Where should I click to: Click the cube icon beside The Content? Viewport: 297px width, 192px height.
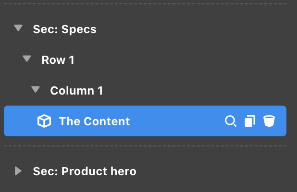click(x=44, y=121)
